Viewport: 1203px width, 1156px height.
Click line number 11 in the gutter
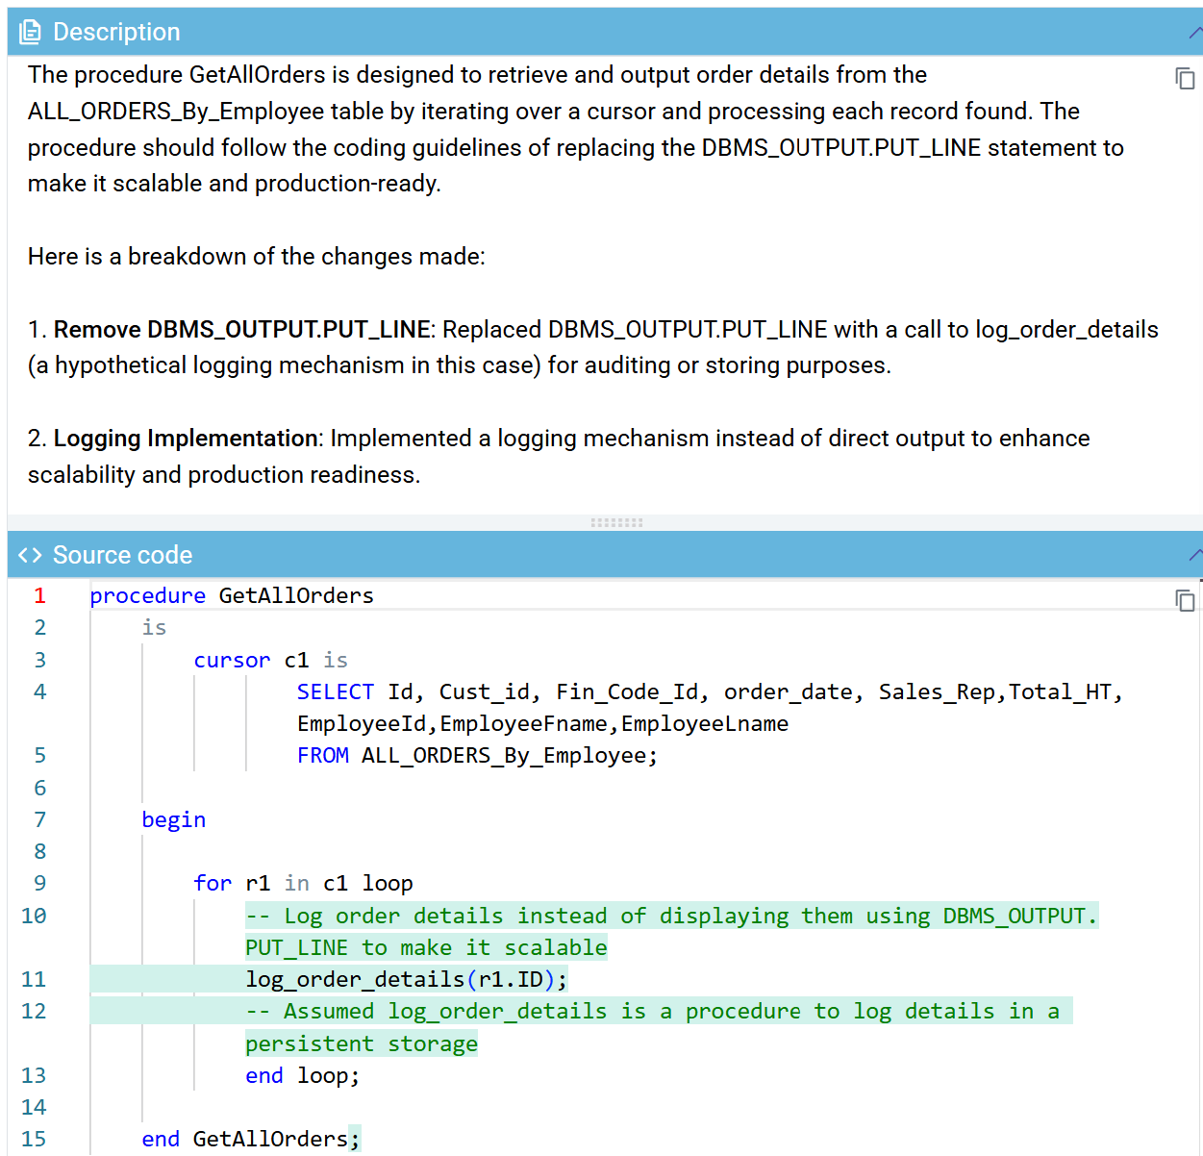click(x=33, y=979)
